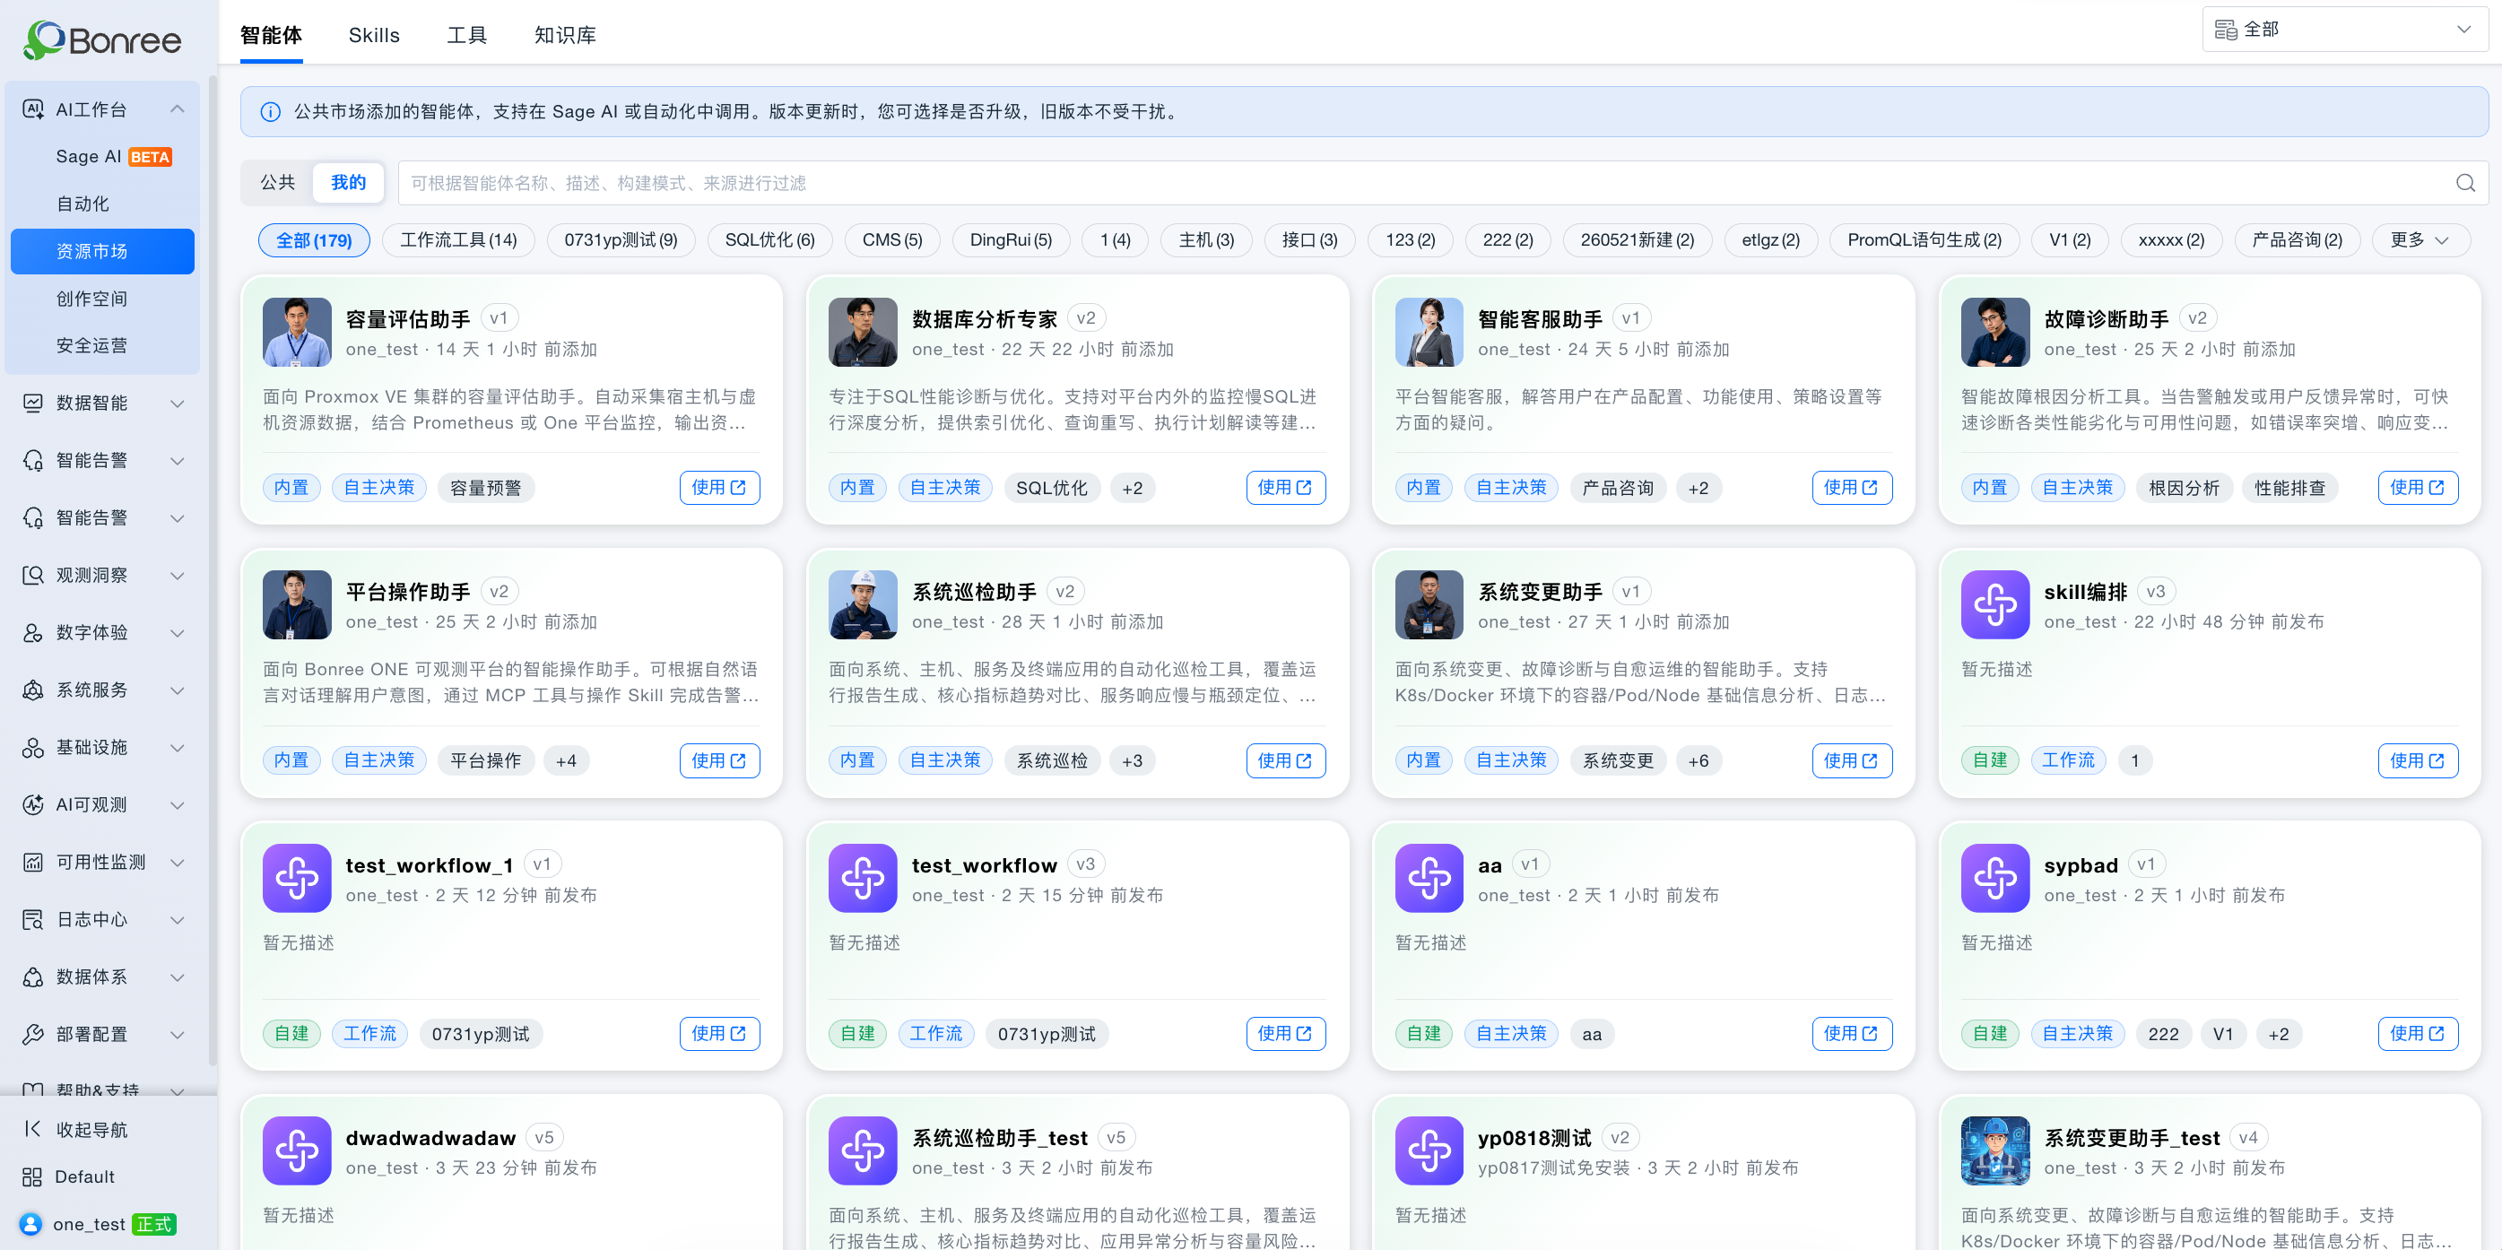This screenshot has width=2502, height=1250.
Task: Switch to the 工具 tab
Action: [466, 35]
